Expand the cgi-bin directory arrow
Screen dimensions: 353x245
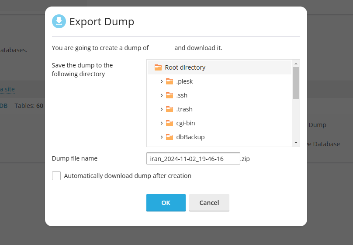[x=162, y=123]
